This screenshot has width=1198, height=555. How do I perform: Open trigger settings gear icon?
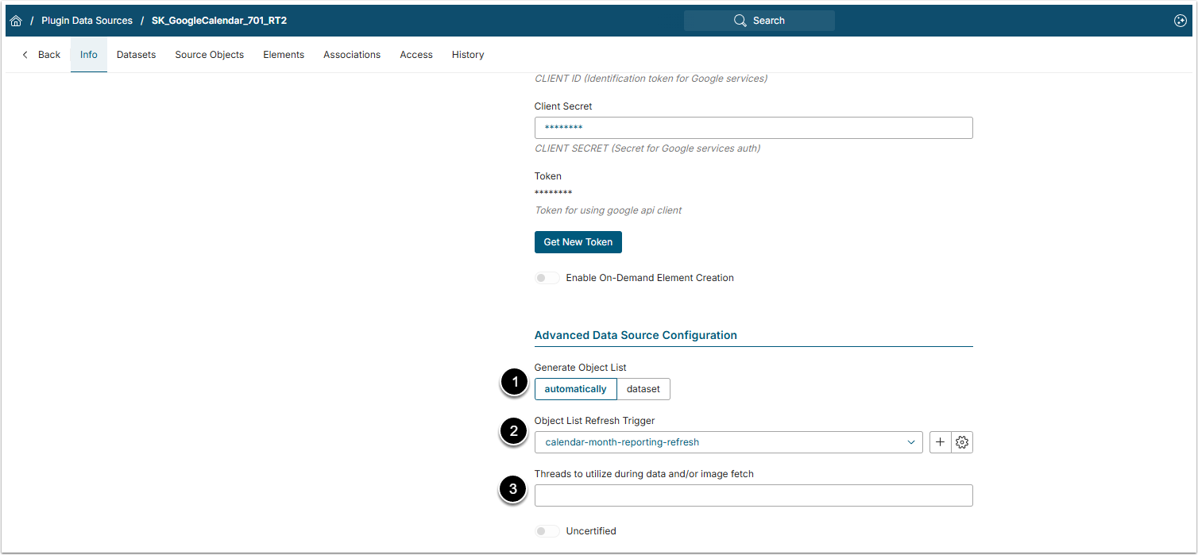click(x=962, y=442)
